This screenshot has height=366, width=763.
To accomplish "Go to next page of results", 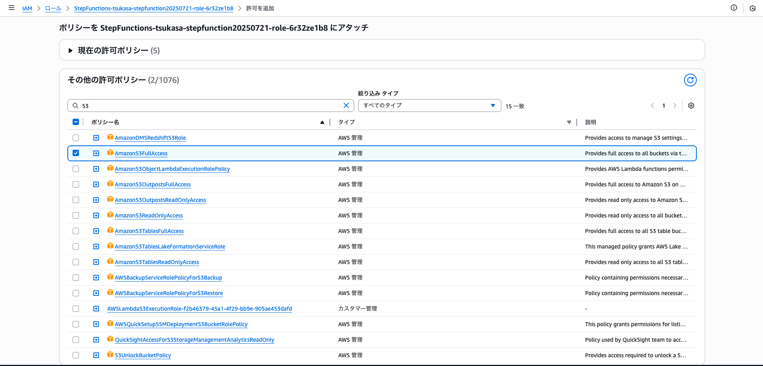I will click(x=675, y=106).
